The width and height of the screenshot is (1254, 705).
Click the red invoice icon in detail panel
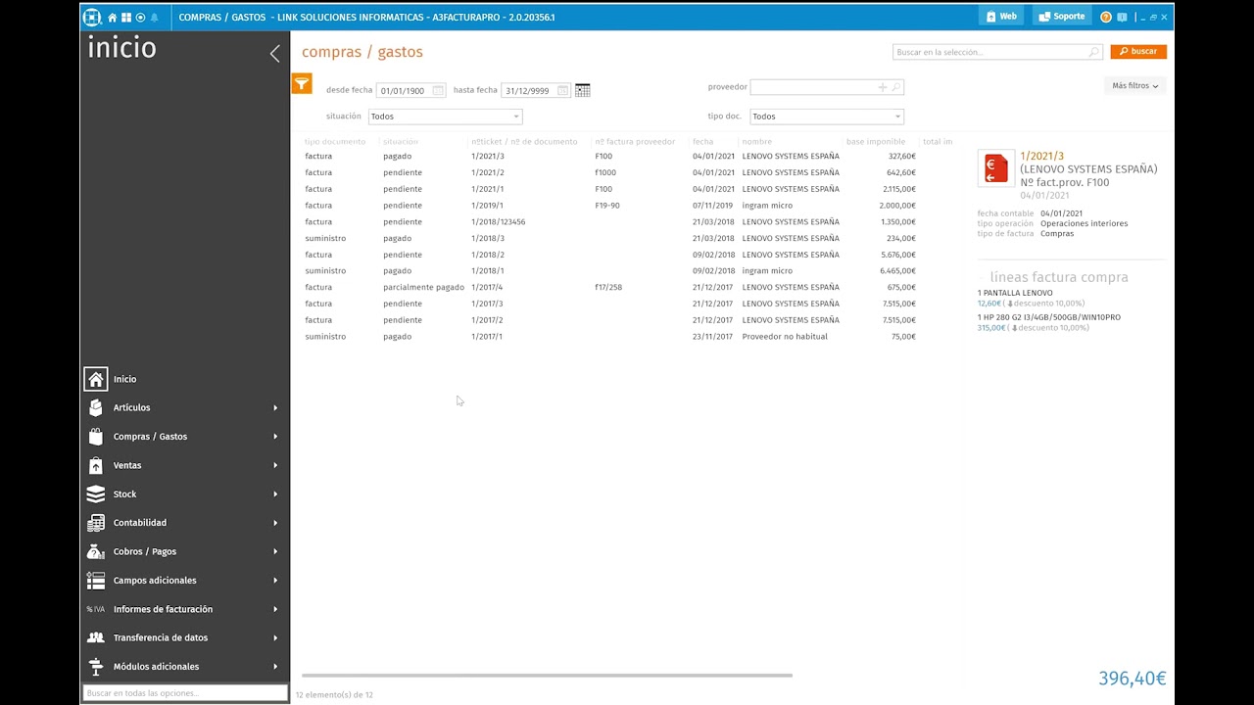[996, 168]
